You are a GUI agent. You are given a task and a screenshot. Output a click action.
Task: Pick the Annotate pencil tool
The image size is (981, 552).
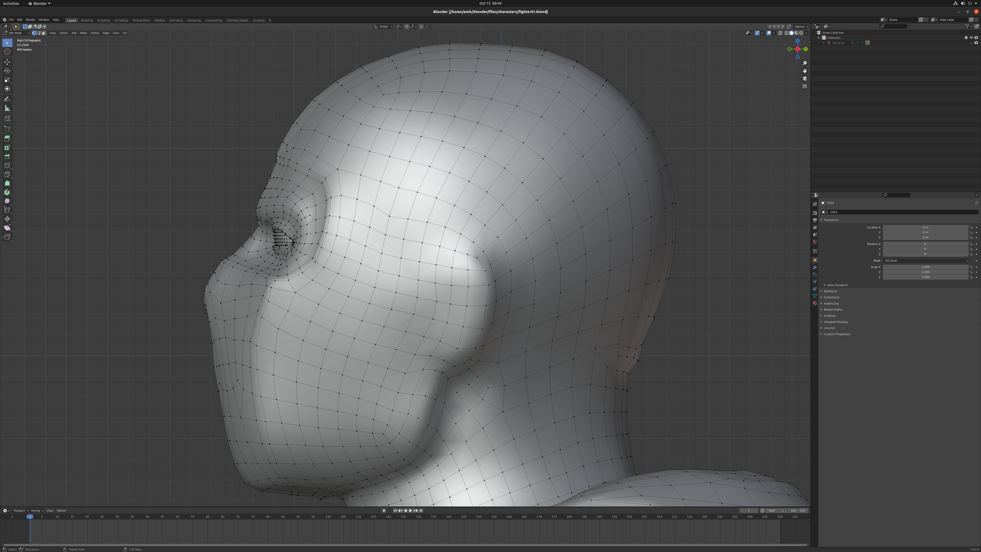point(7,99)
